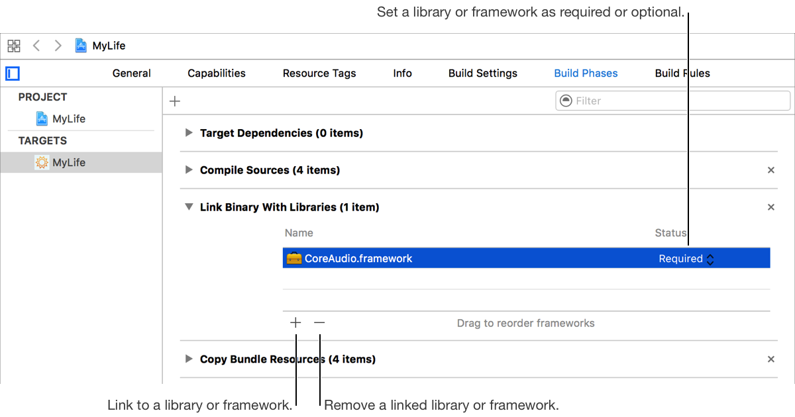795x417 pixels.
Task: Remove linked framework with the minus button
Action: point(319,323)
